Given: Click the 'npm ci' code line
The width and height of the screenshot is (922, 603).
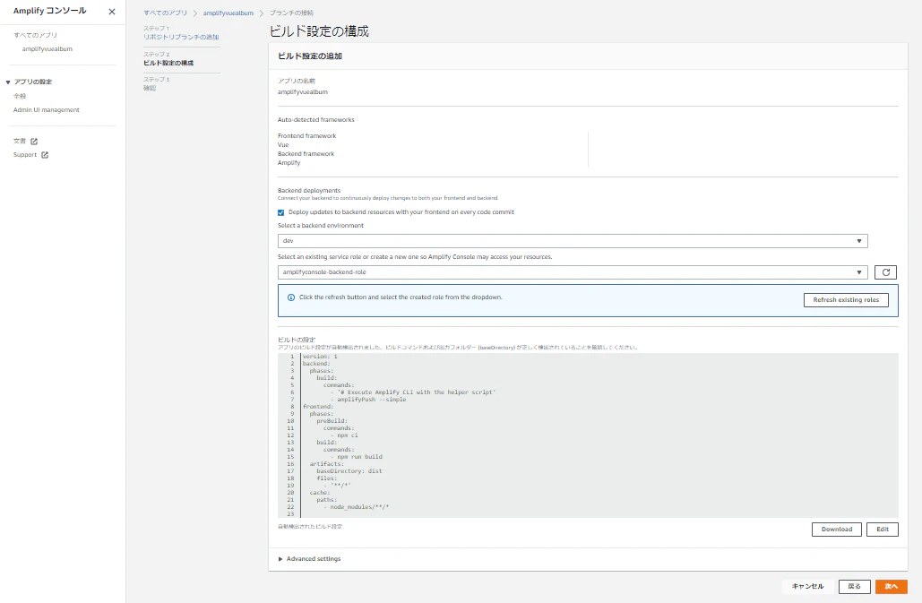Looking at the screenshot, I should tap(347, 435).
